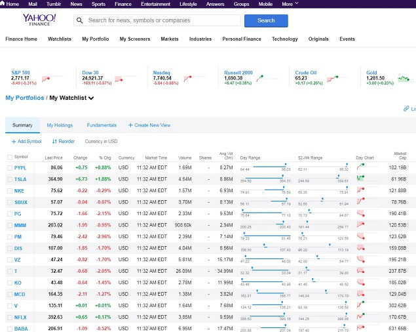Check the PG row checkbox
The image size is (416, 332).
pos(10,214)
